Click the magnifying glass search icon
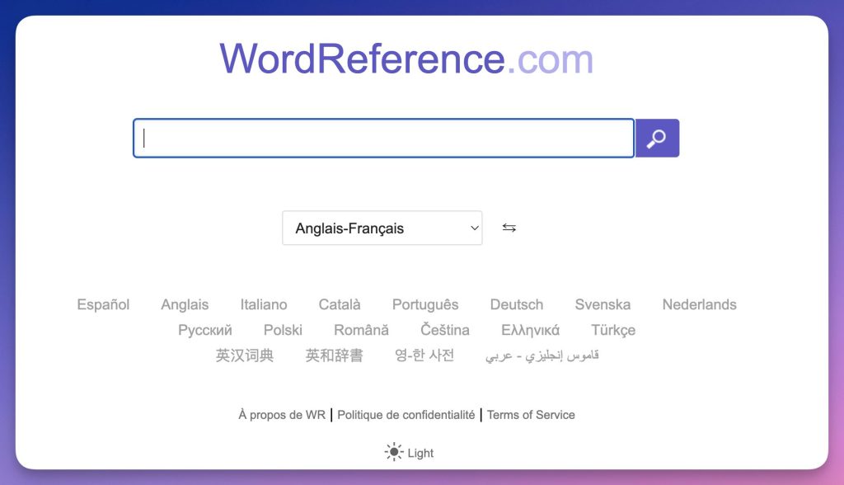 pyautogui.click(x=656, y=138)
